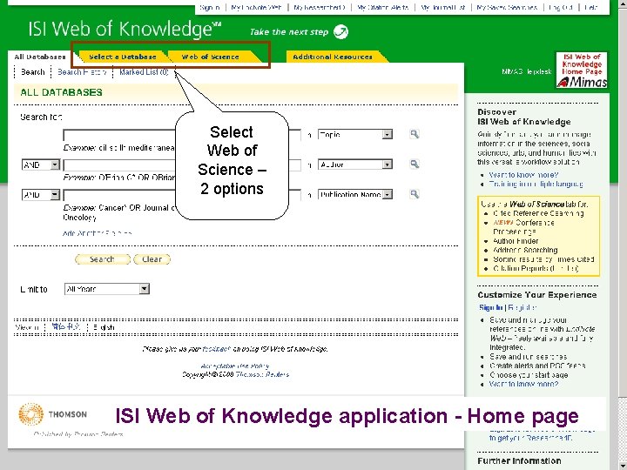This screenshot has width=627, height=470.
Task: Open the Mimas Home Page logo
Action: click(582, 70)
